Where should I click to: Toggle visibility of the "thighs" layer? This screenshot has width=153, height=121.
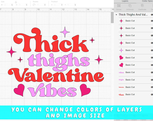[152, 80]
